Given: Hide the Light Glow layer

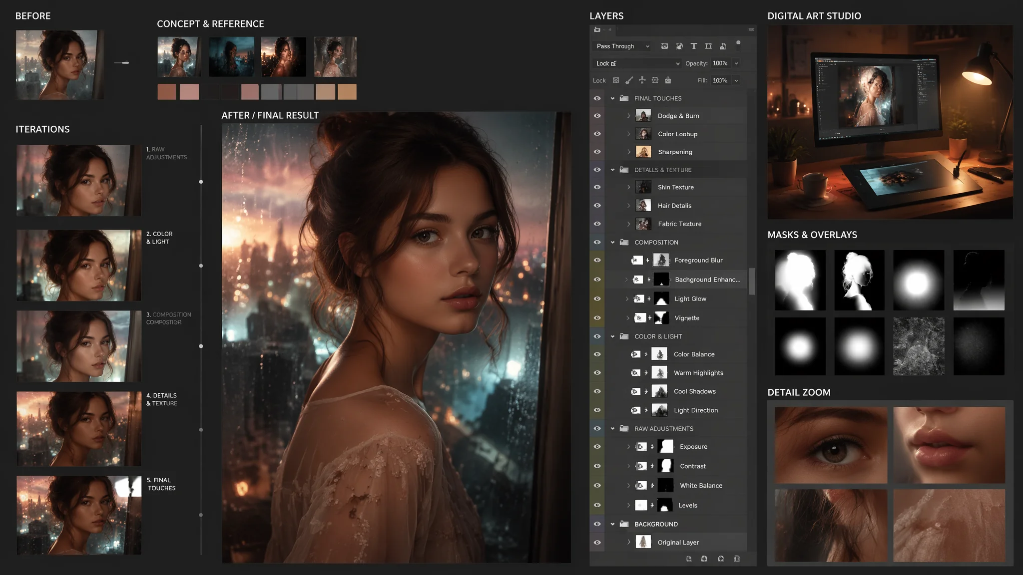Looking at the screenshot, I should 597,298.
